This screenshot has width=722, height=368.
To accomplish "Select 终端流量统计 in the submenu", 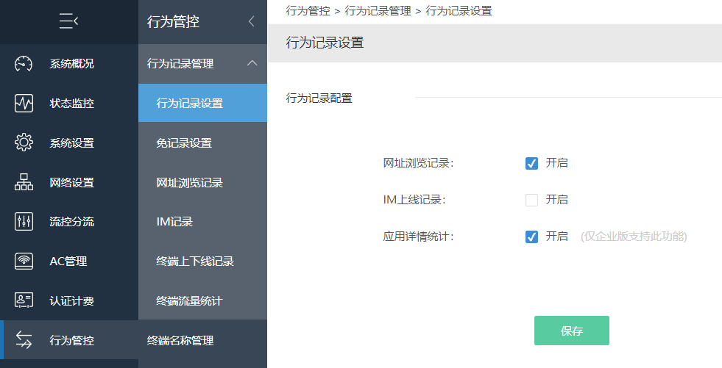I will (202, 301).
